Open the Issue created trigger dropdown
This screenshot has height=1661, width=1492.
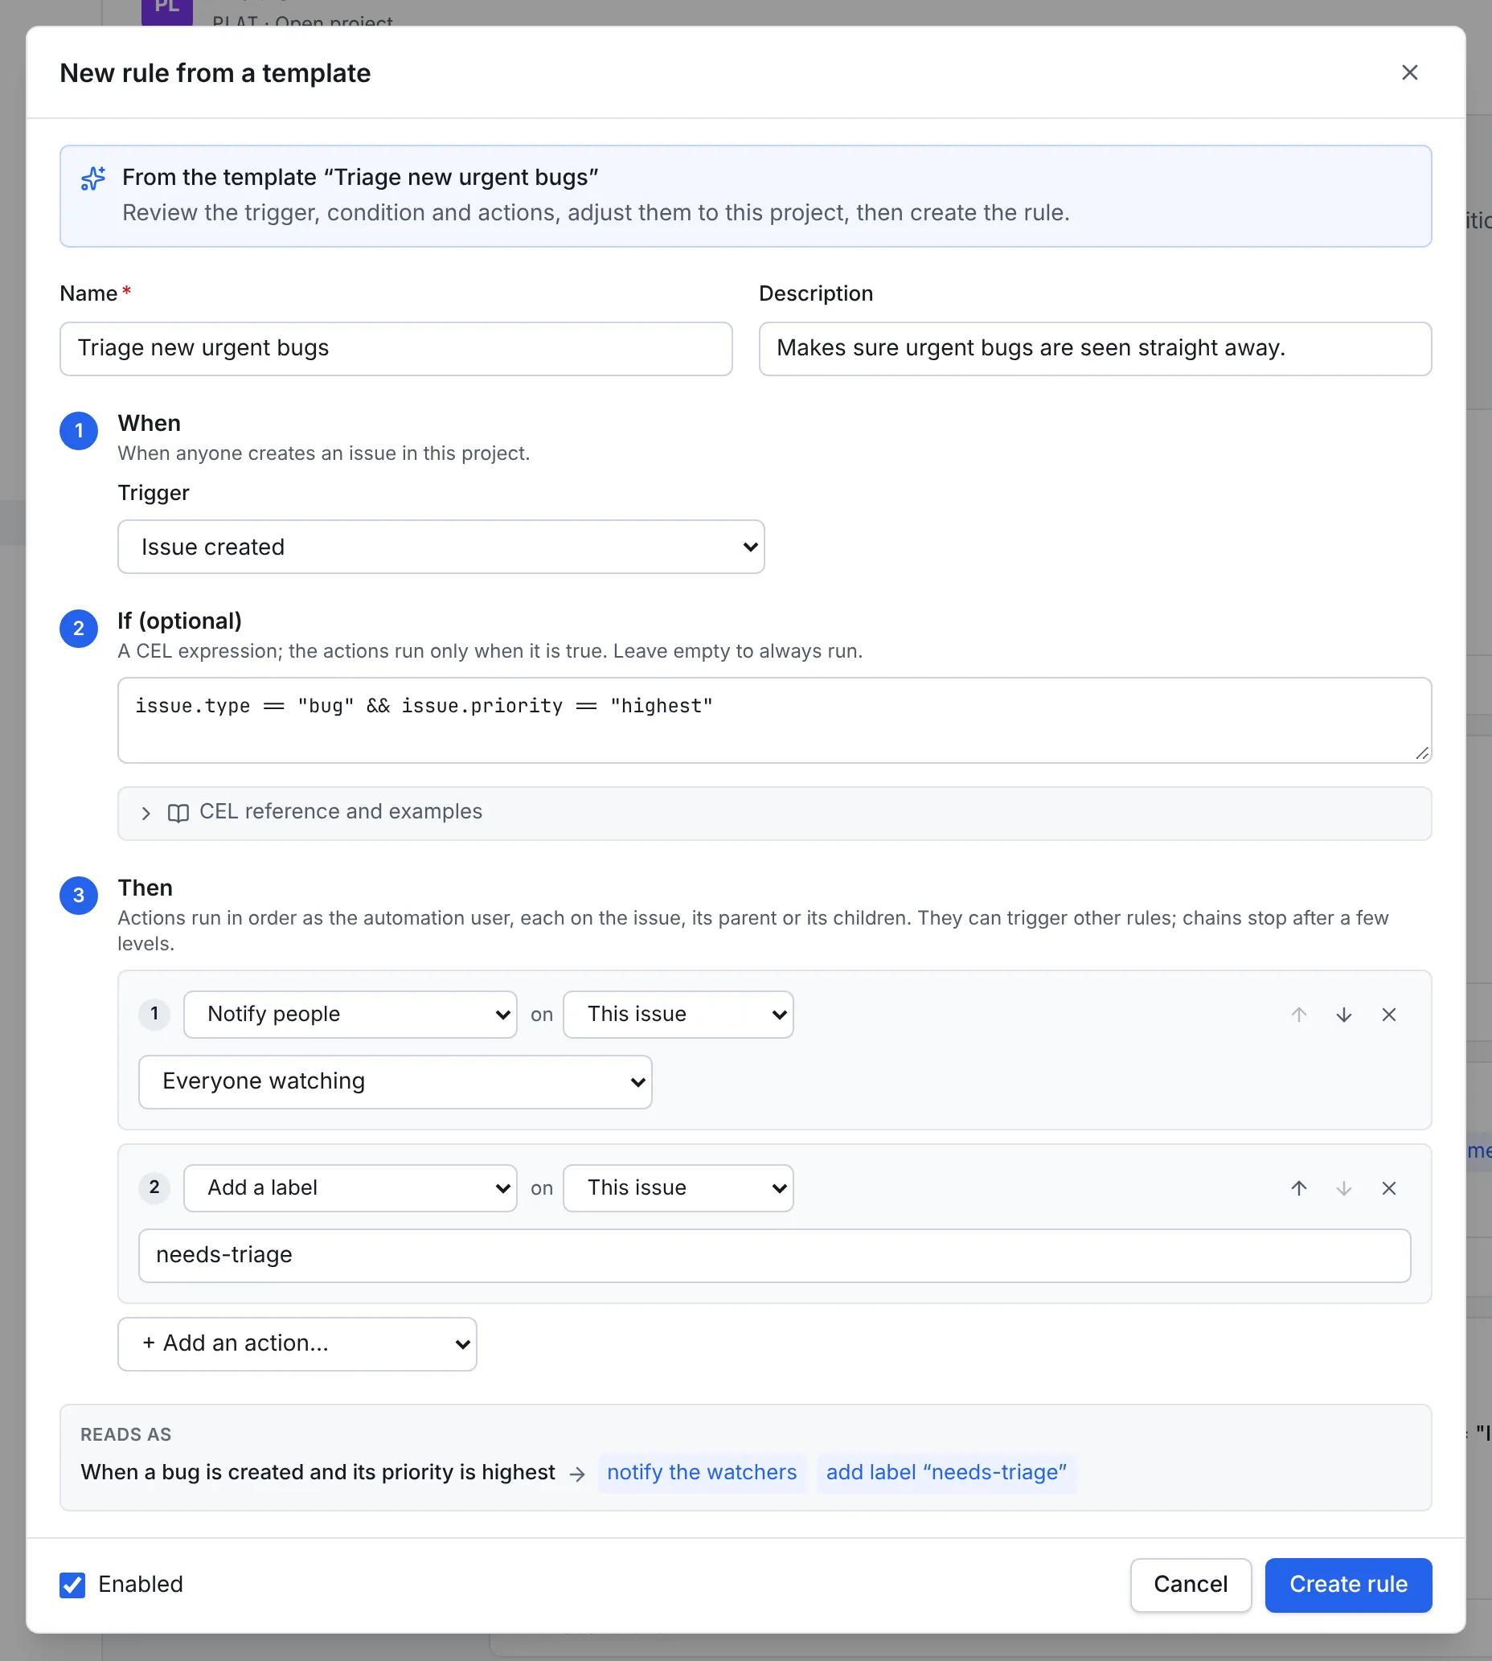[441, 547]
